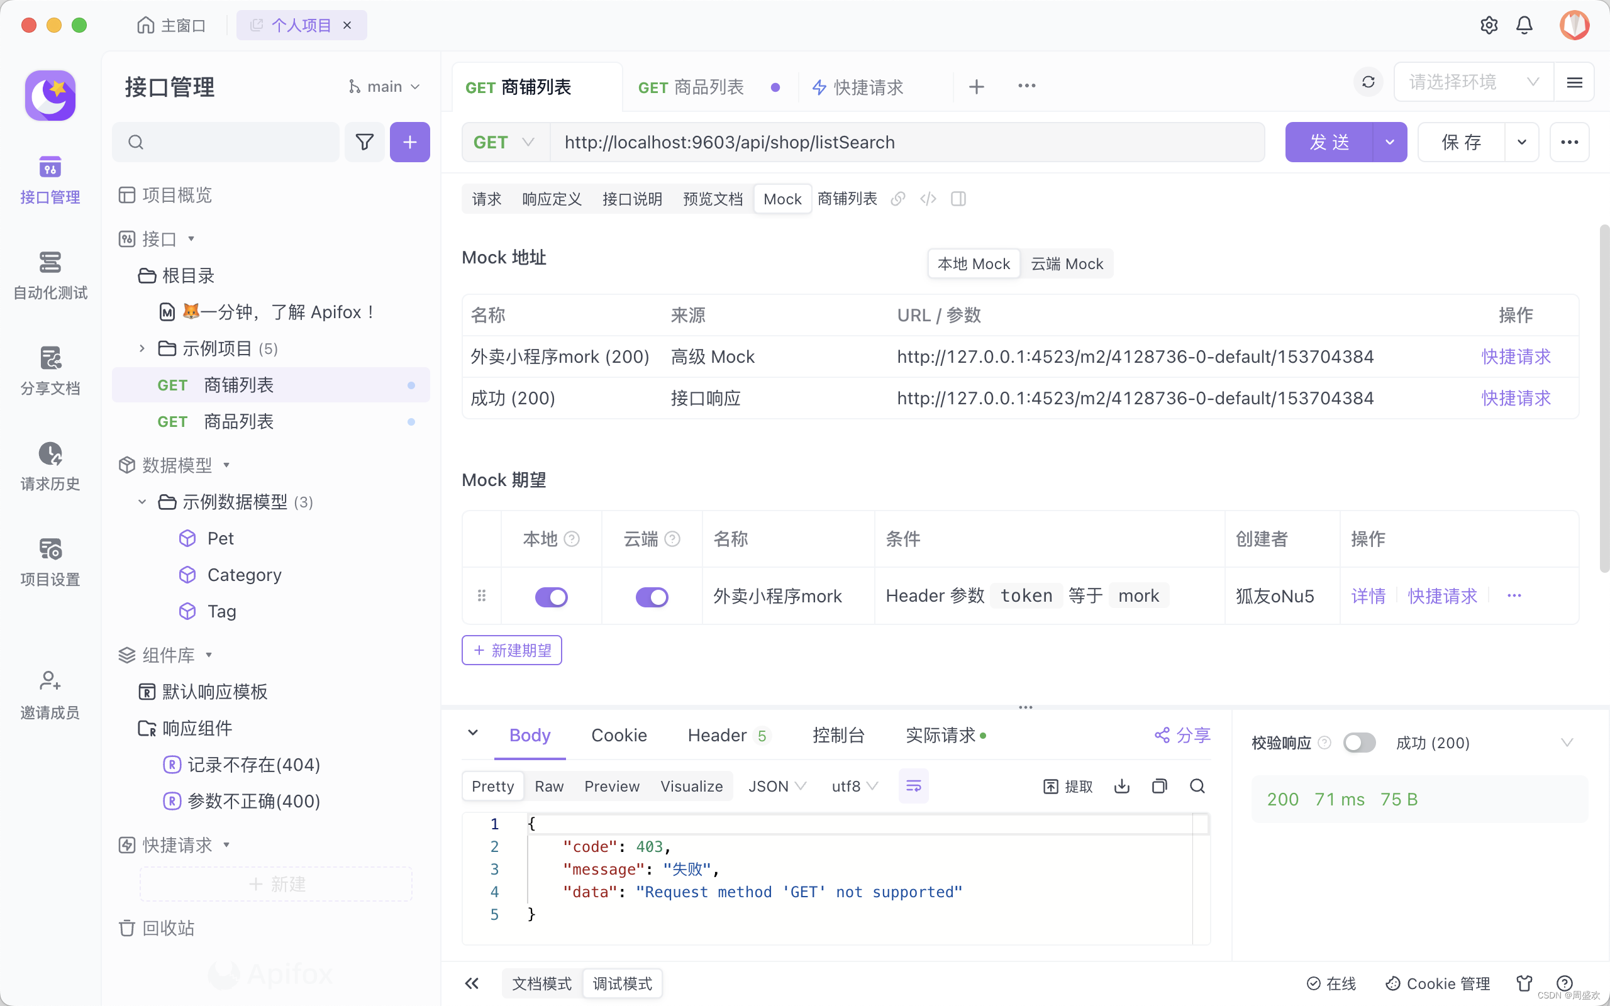Download the response body
The height and width of the screenshot is (1006, 1610).
pyautogui.click(x=1122, y=787)
